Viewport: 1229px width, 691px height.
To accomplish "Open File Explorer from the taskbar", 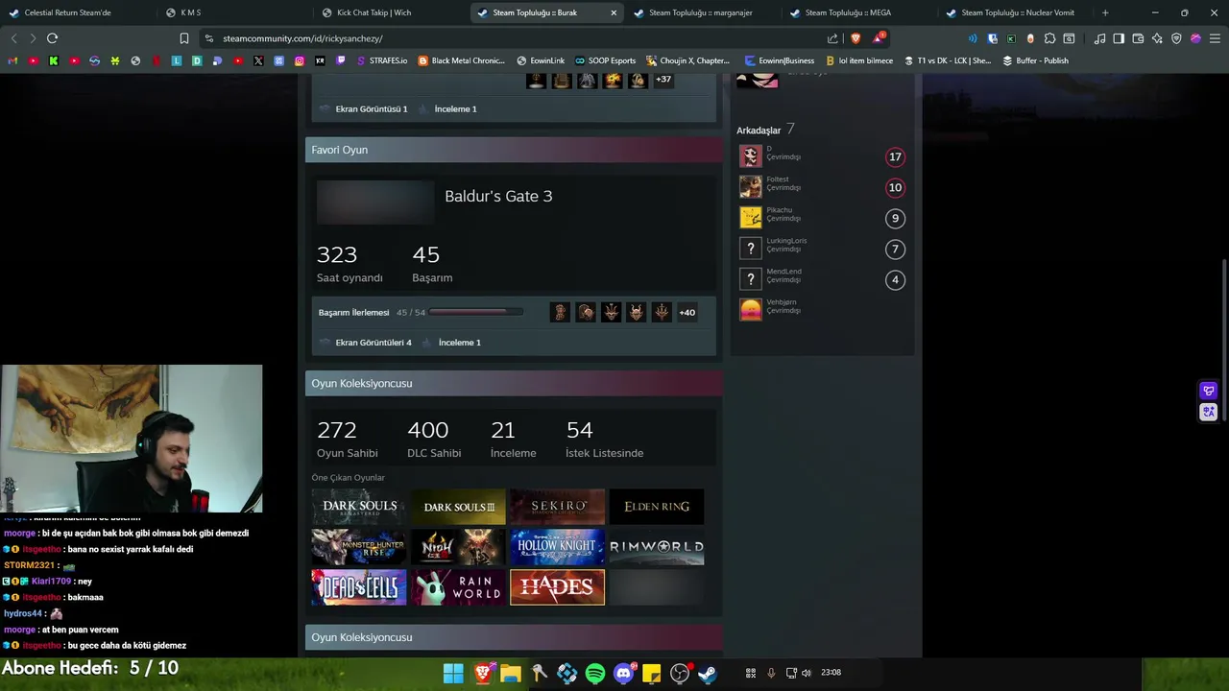I will (x=510, y=673).
